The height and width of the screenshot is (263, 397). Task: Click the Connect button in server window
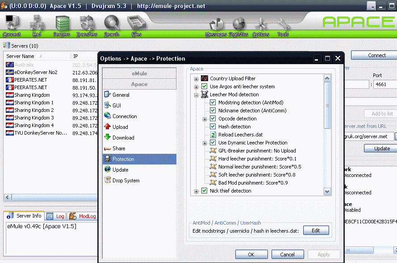pos(375,55)
